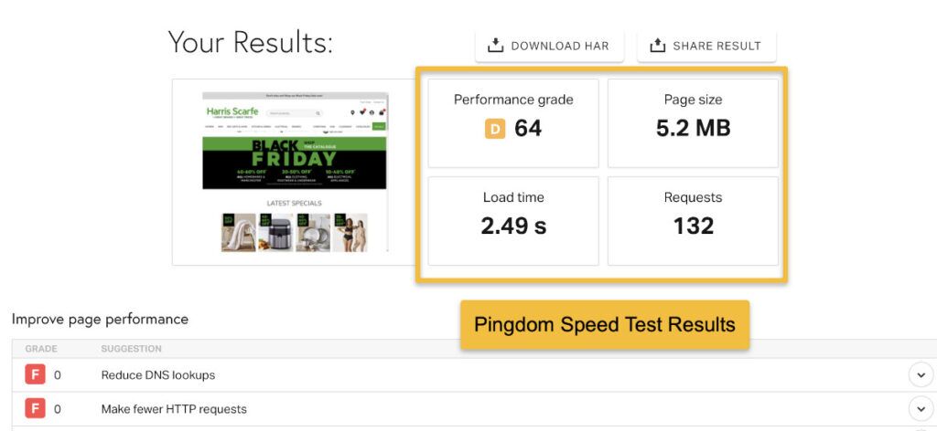Viewport: 937px width, 431px height.
Task: Click the red F badge for DNS lookups
Action: click(x=35, y=375)
